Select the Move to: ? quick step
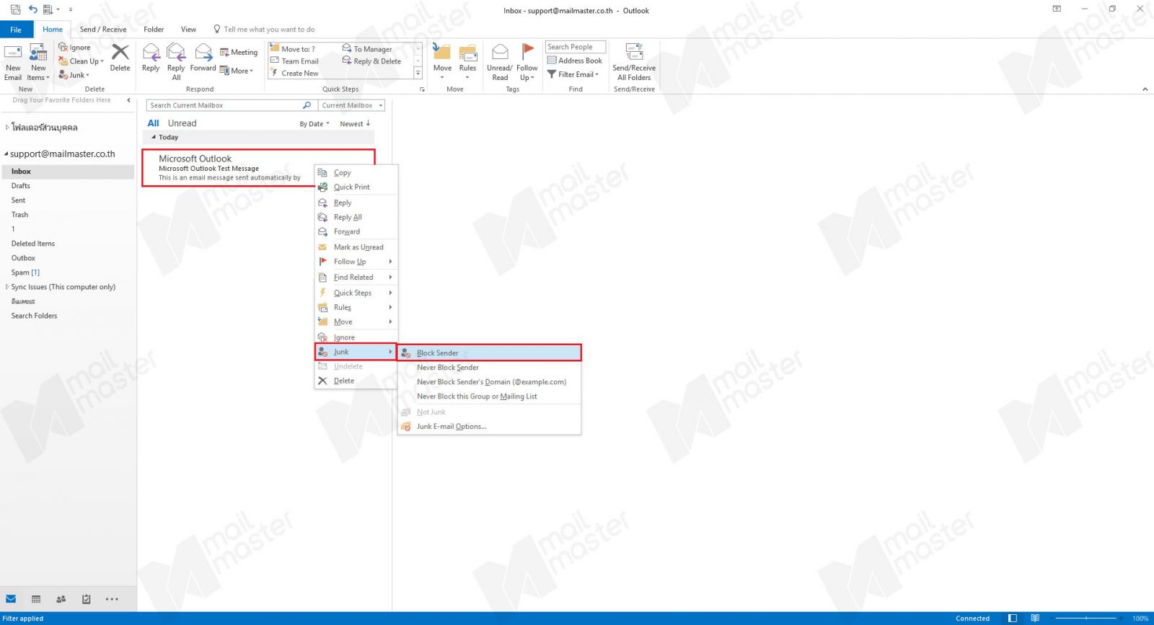This screenshot has height=625, width=1154. tap(293, 49)
